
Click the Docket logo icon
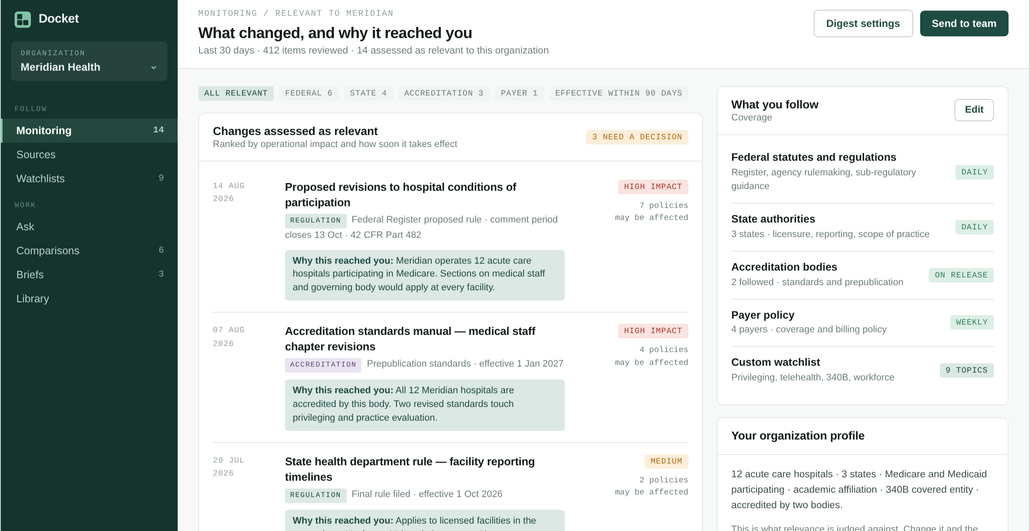(x=23, y=19)
